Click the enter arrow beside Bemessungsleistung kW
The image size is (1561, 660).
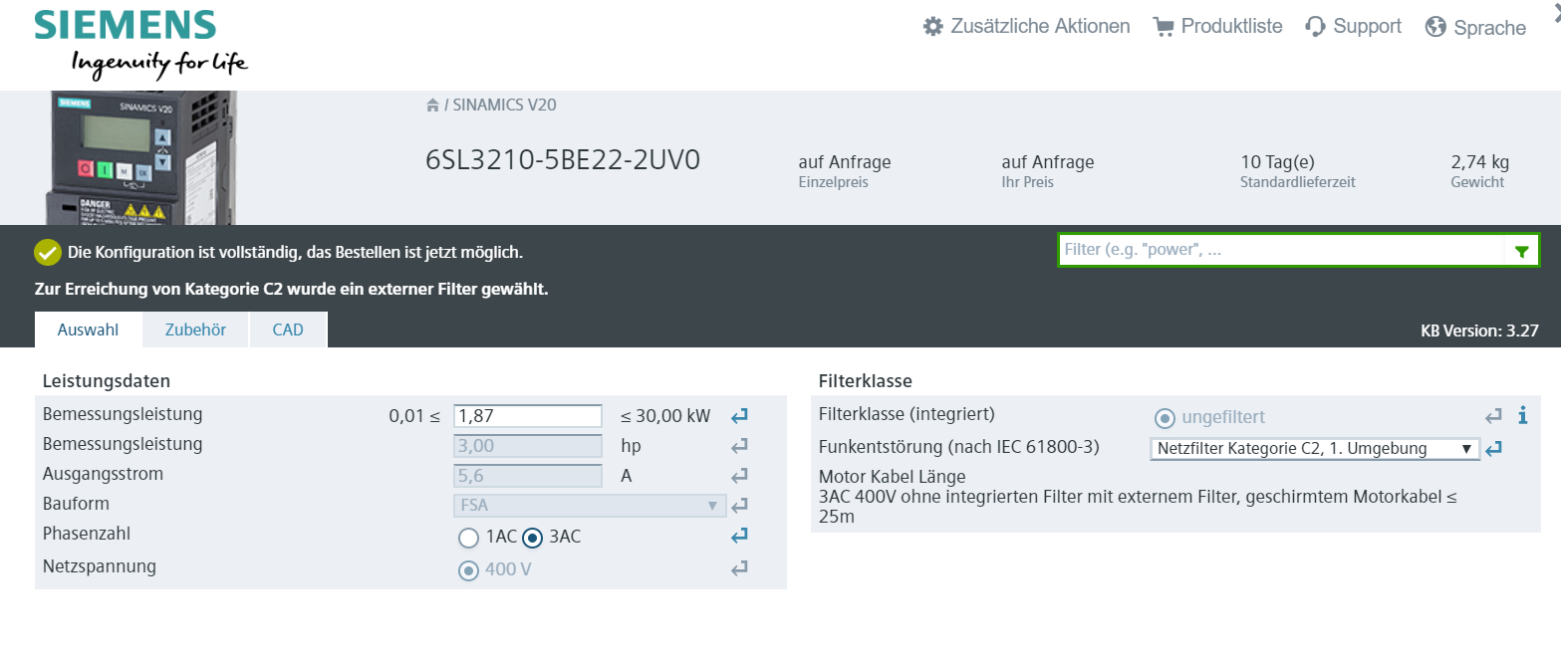point(739,416)
